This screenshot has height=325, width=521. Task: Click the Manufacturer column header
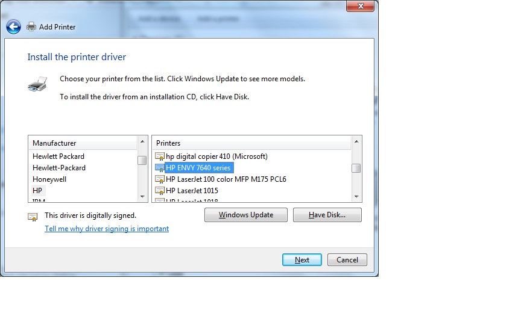(83, 143)
